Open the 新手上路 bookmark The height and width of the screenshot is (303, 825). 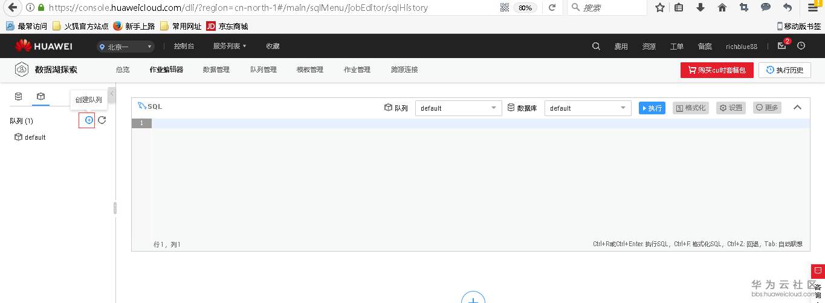pyautogui.click(x=134, y=26)
